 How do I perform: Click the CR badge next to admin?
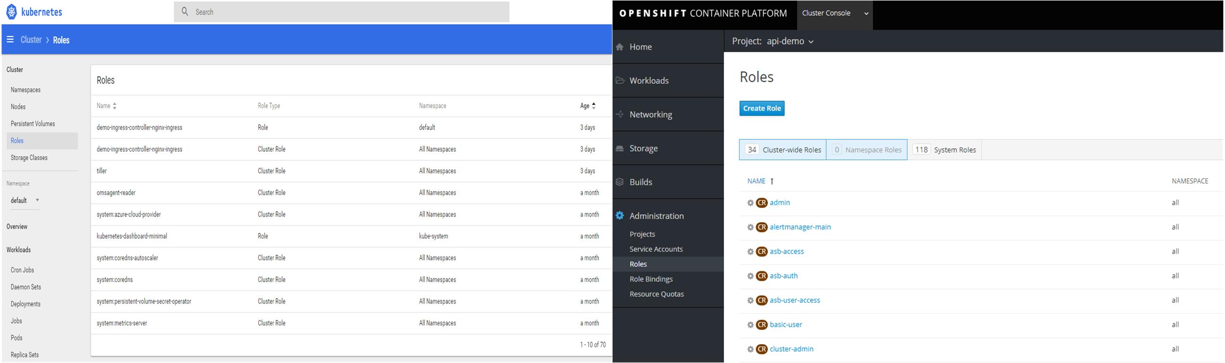point(762,203)
